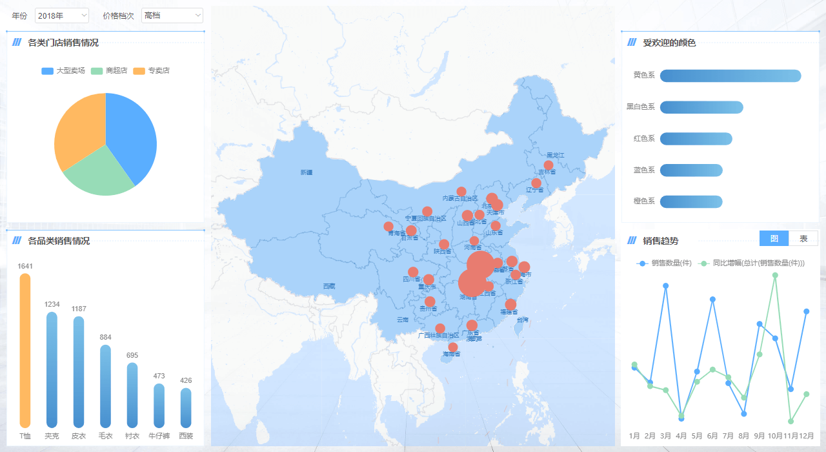Viewport: 826px width, 452px height.
Task: Select the 福建省 bubble marker on map
Action: (x=510, y=304)
